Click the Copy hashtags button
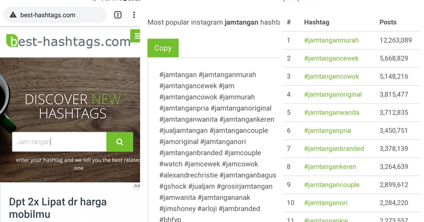 (163, 48)
